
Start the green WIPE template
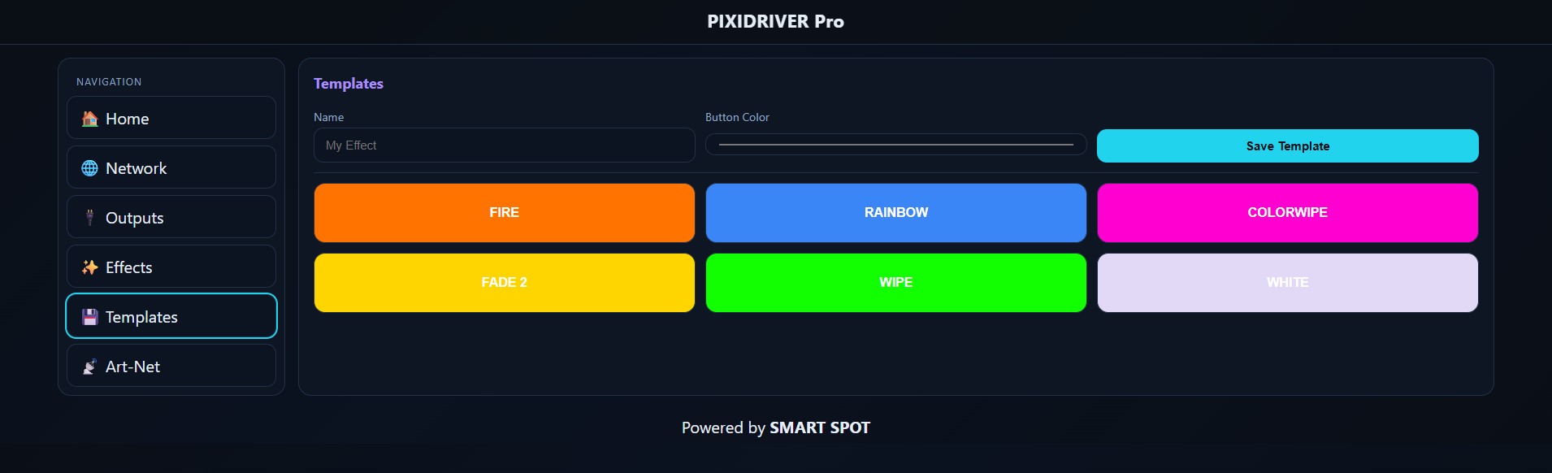click(895, 283)
